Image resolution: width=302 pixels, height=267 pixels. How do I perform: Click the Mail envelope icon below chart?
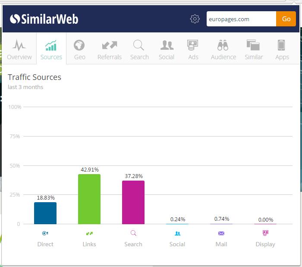[x=221, y=233]
